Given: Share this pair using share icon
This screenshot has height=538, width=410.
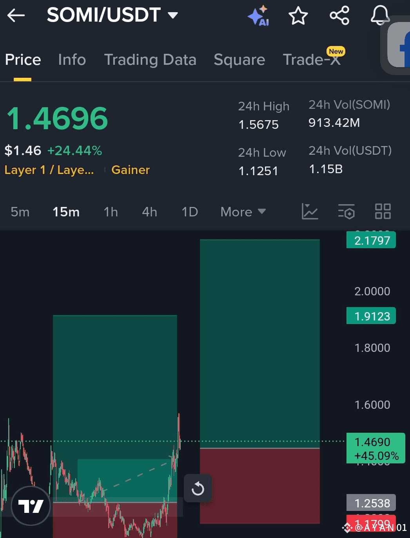Looking at the screenshot, I should pos(339,16).
